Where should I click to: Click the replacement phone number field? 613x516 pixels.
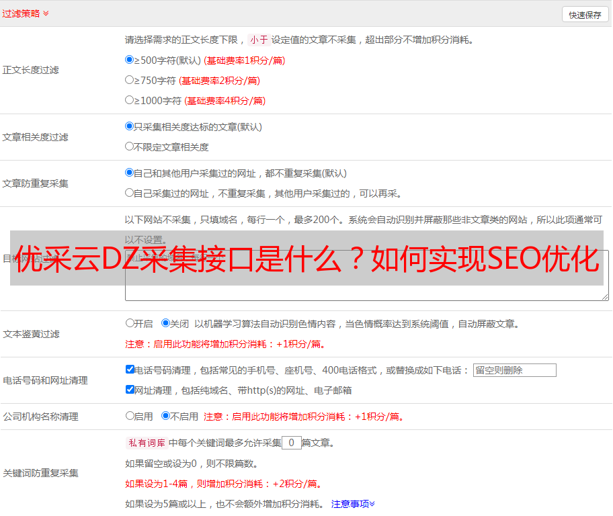[x=514, y=370]
